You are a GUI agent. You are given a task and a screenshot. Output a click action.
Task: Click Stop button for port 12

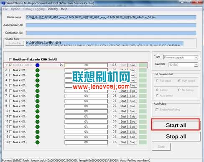[133, 121]
